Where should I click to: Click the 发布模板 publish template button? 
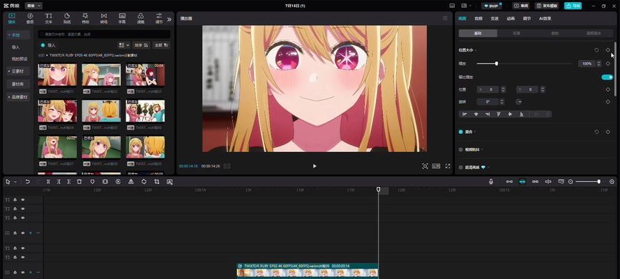547,6
